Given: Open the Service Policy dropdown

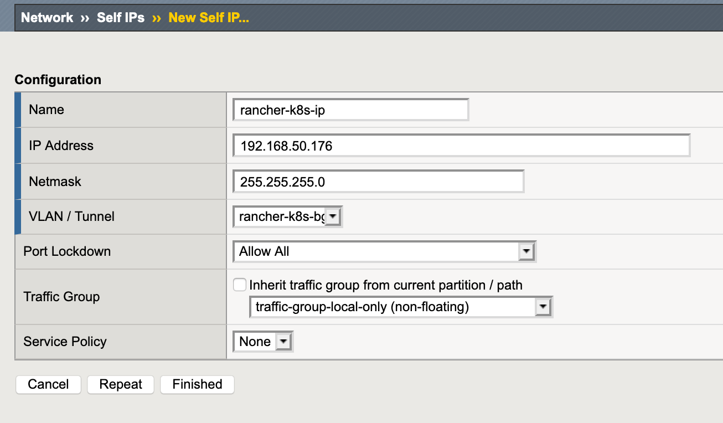Looking at the screenshot, I should (263, 342).
